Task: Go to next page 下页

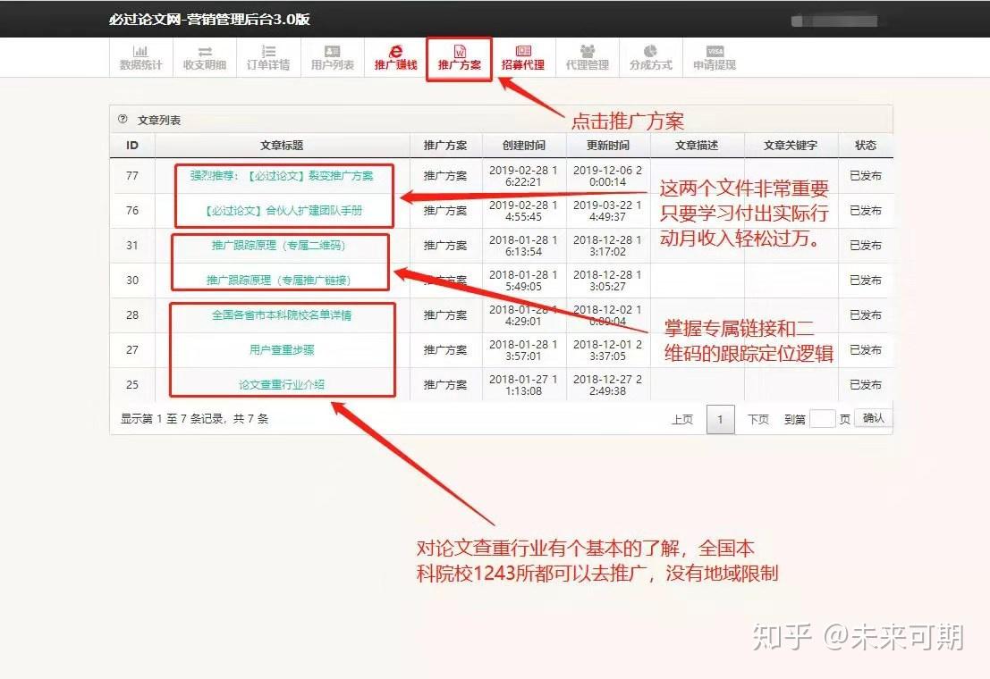Action: [758, 420]
